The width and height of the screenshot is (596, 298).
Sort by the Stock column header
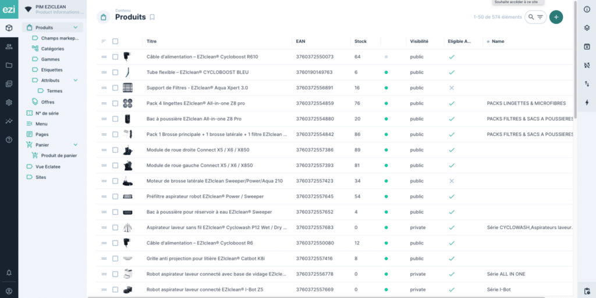tap(360, 41)
